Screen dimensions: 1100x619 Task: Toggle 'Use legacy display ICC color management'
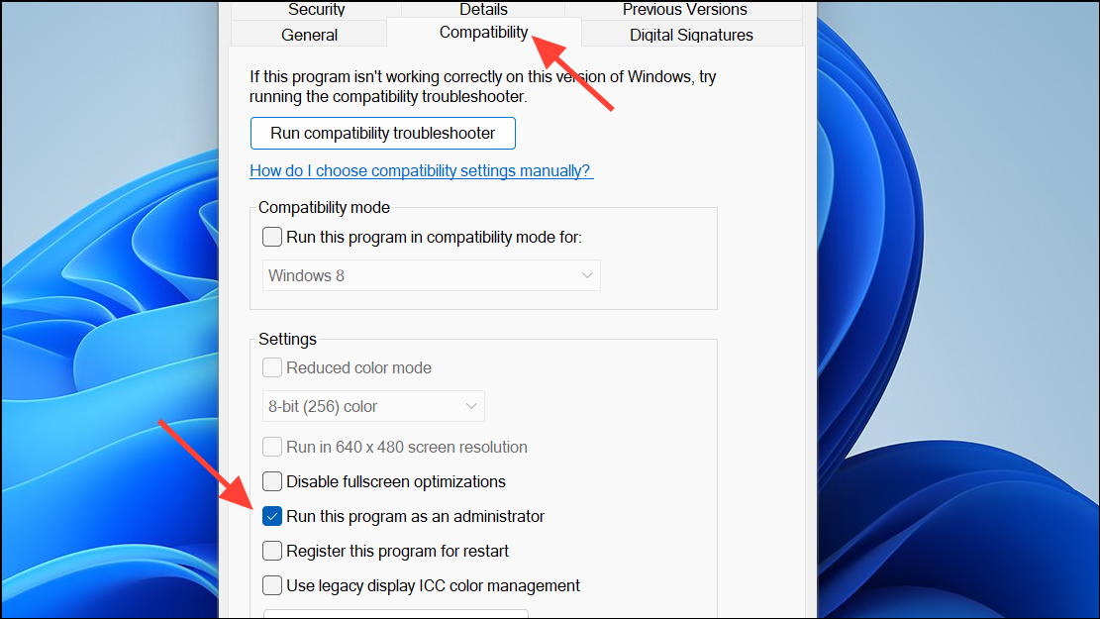272,585
